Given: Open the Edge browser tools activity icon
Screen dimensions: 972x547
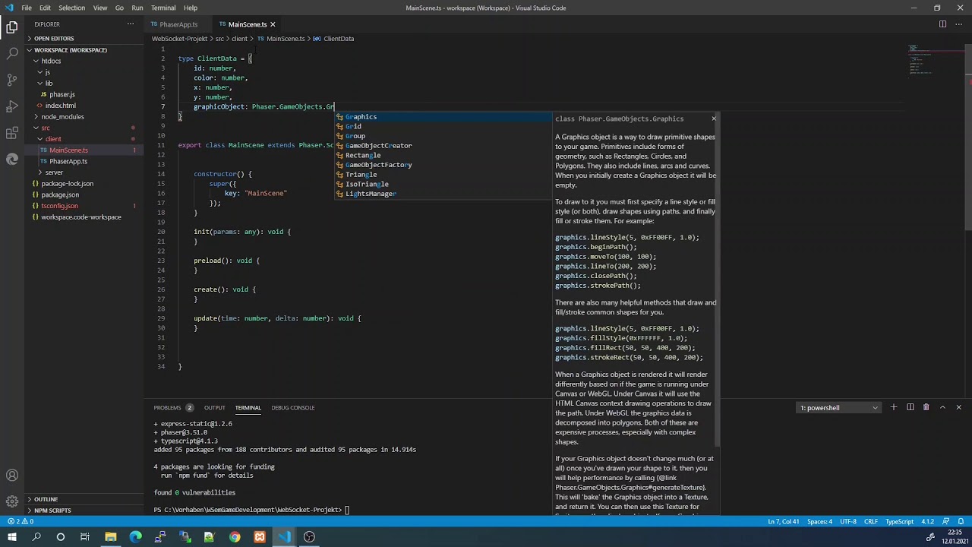Looking at the screenshot, I should tap(12, 159).
